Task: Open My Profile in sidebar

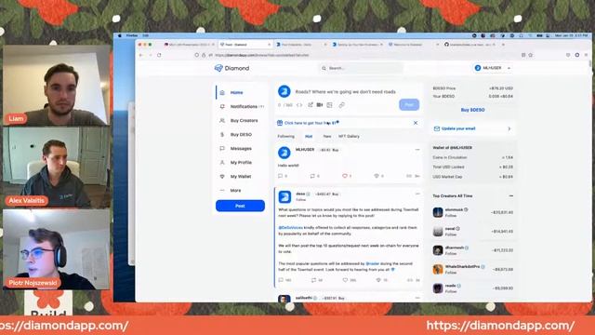Action: click(241, 163)
